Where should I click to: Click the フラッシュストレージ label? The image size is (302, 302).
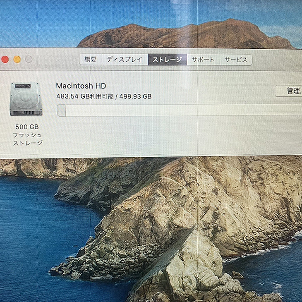point(28,139)
